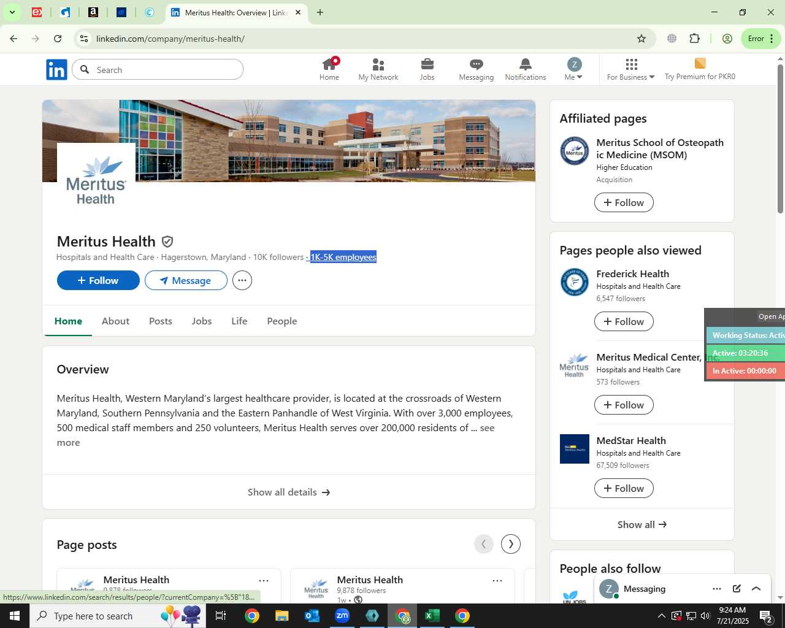Open options menu on first post card
This screenshot has height=628, width=785.
pos(264,580)
